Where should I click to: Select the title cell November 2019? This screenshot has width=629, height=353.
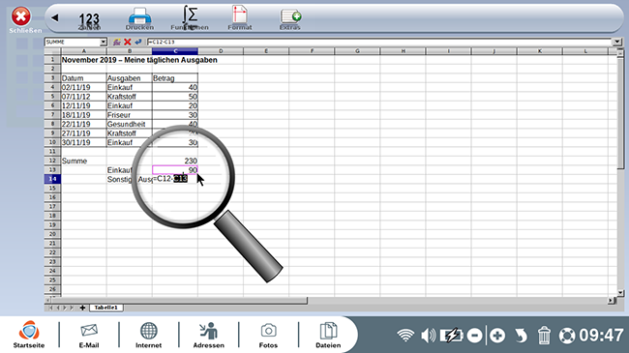(x=139, y=60)
